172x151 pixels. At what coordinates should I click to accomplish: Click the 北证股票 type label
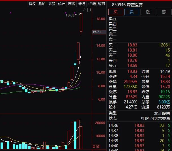[162, 113]
